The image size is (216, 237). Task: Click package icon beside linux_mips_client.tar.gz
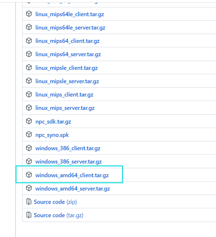[29, 94]
